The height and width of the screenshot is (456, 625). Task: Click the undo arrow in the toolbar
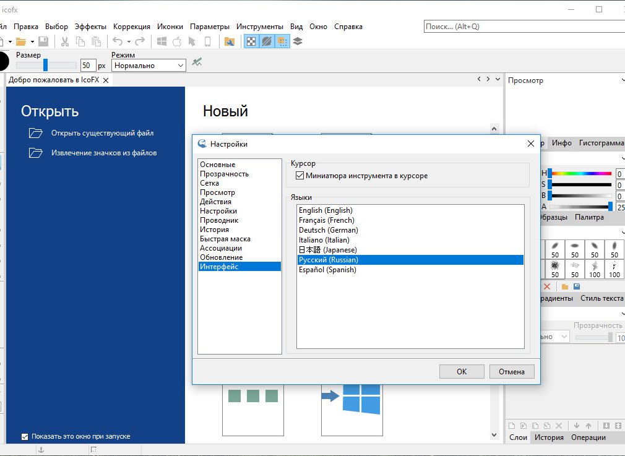pos(118,41)
